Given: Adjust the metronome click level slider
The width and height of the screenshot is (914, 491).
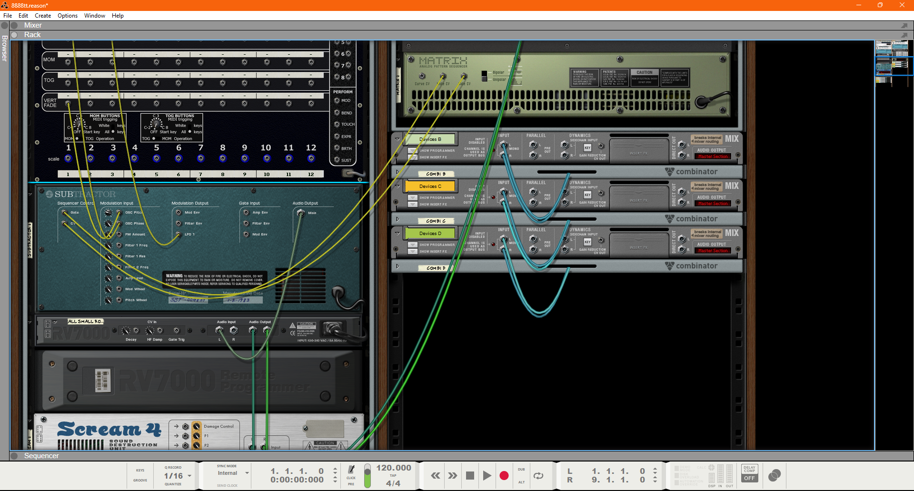Looking at the screenshot, I should [367, 476].
